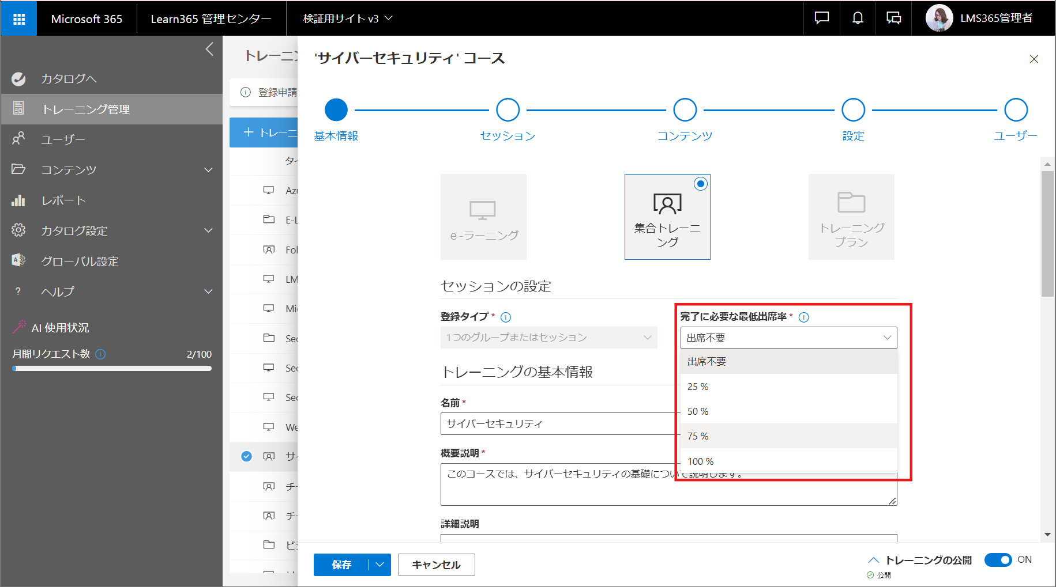Select the 集合トレーニング course type radio
1056x587 pixels.
pos(701,184)
